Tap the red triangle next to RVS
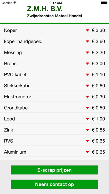Screen dimensions: 109x194 [87, 141]
